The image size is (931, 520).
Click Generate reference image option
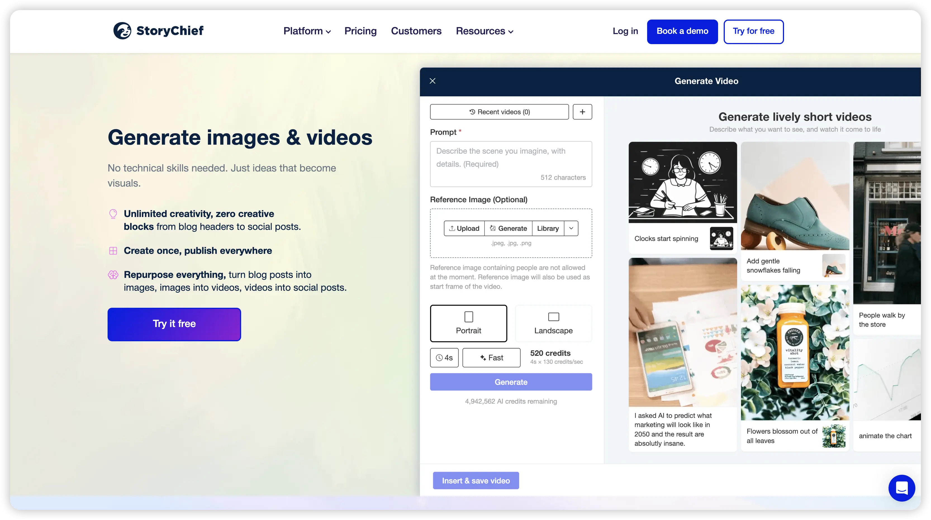(508, 229)
